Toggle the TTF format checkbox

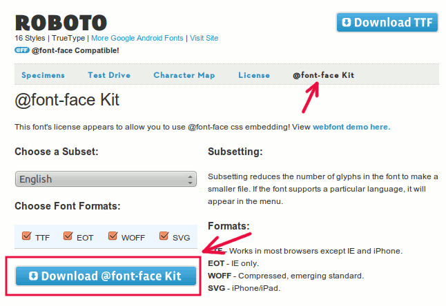(27, 236)
